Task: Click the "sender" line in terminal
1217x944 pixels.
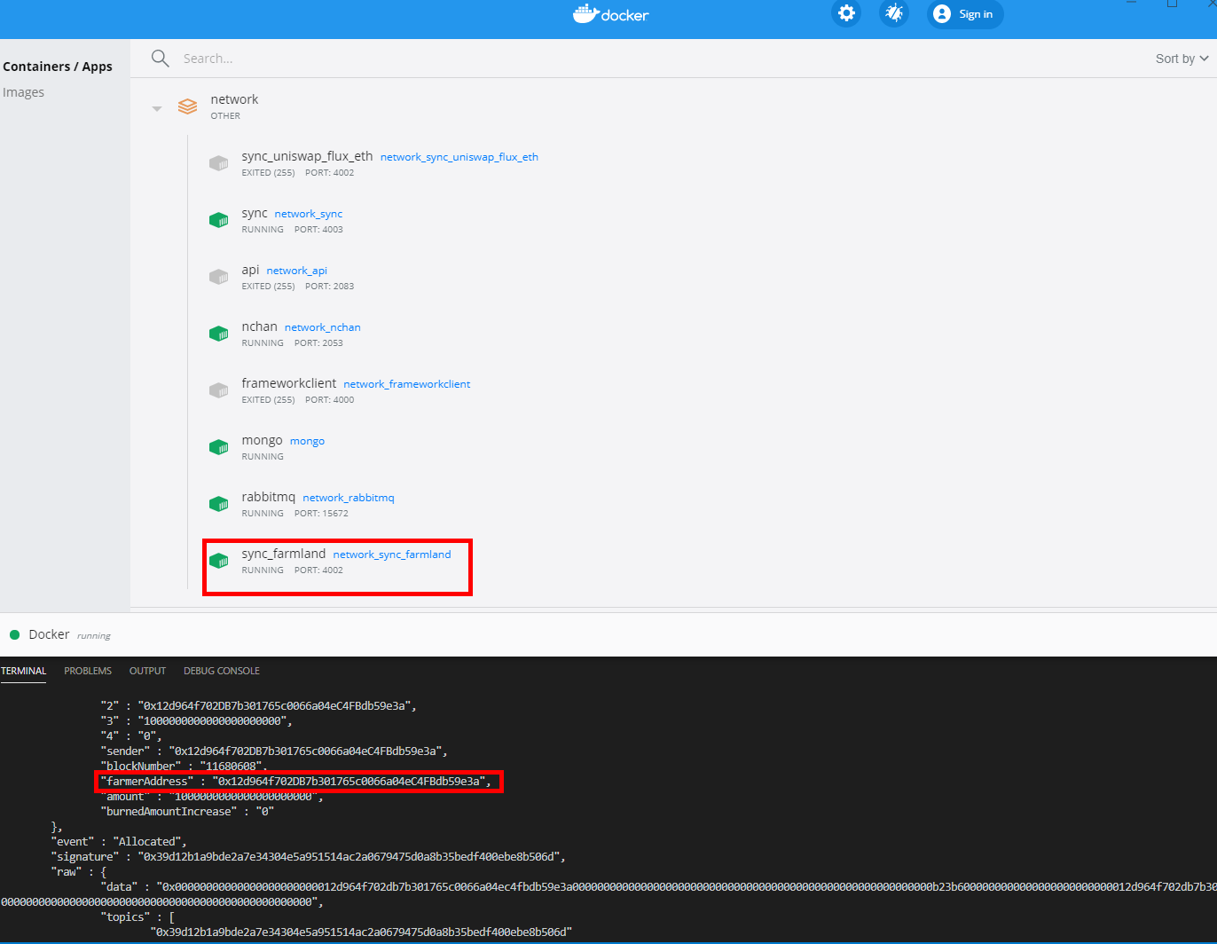Action: click(274, 751)
